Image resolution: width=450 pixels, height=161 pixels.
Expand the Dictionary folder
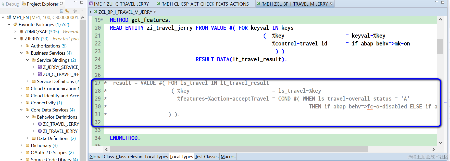[21, 146]
